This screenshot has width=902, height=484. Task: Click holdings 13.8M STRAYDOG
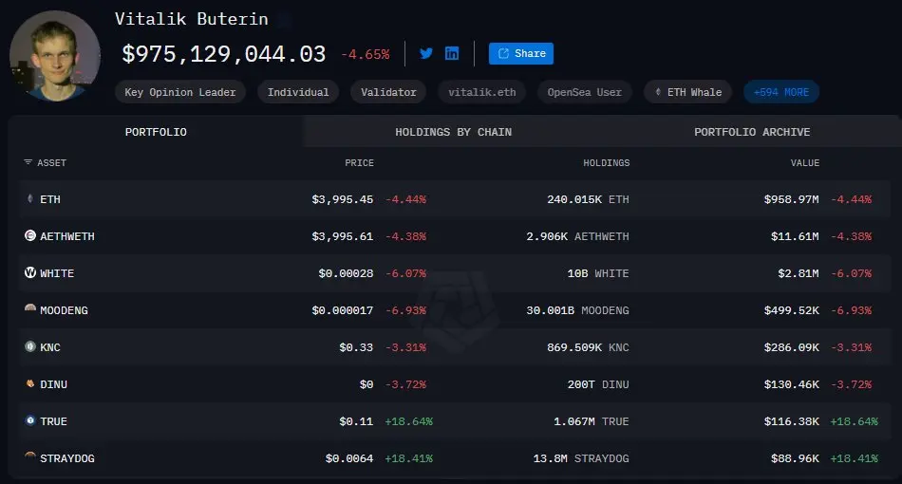(581, 458)
